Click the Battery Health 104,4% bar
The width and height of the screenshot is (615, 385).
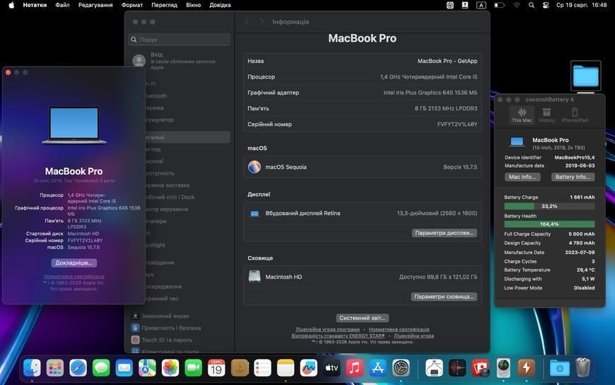tap(549, 224)
